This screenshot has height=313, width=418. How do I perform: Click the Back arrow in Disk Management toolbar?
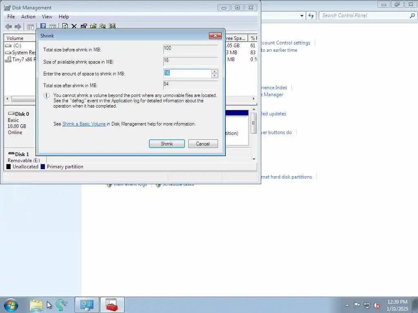point(9,26)
